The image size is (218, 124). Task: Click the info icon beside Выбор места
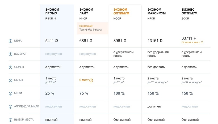pyautogui.click(x=11, y=120)
